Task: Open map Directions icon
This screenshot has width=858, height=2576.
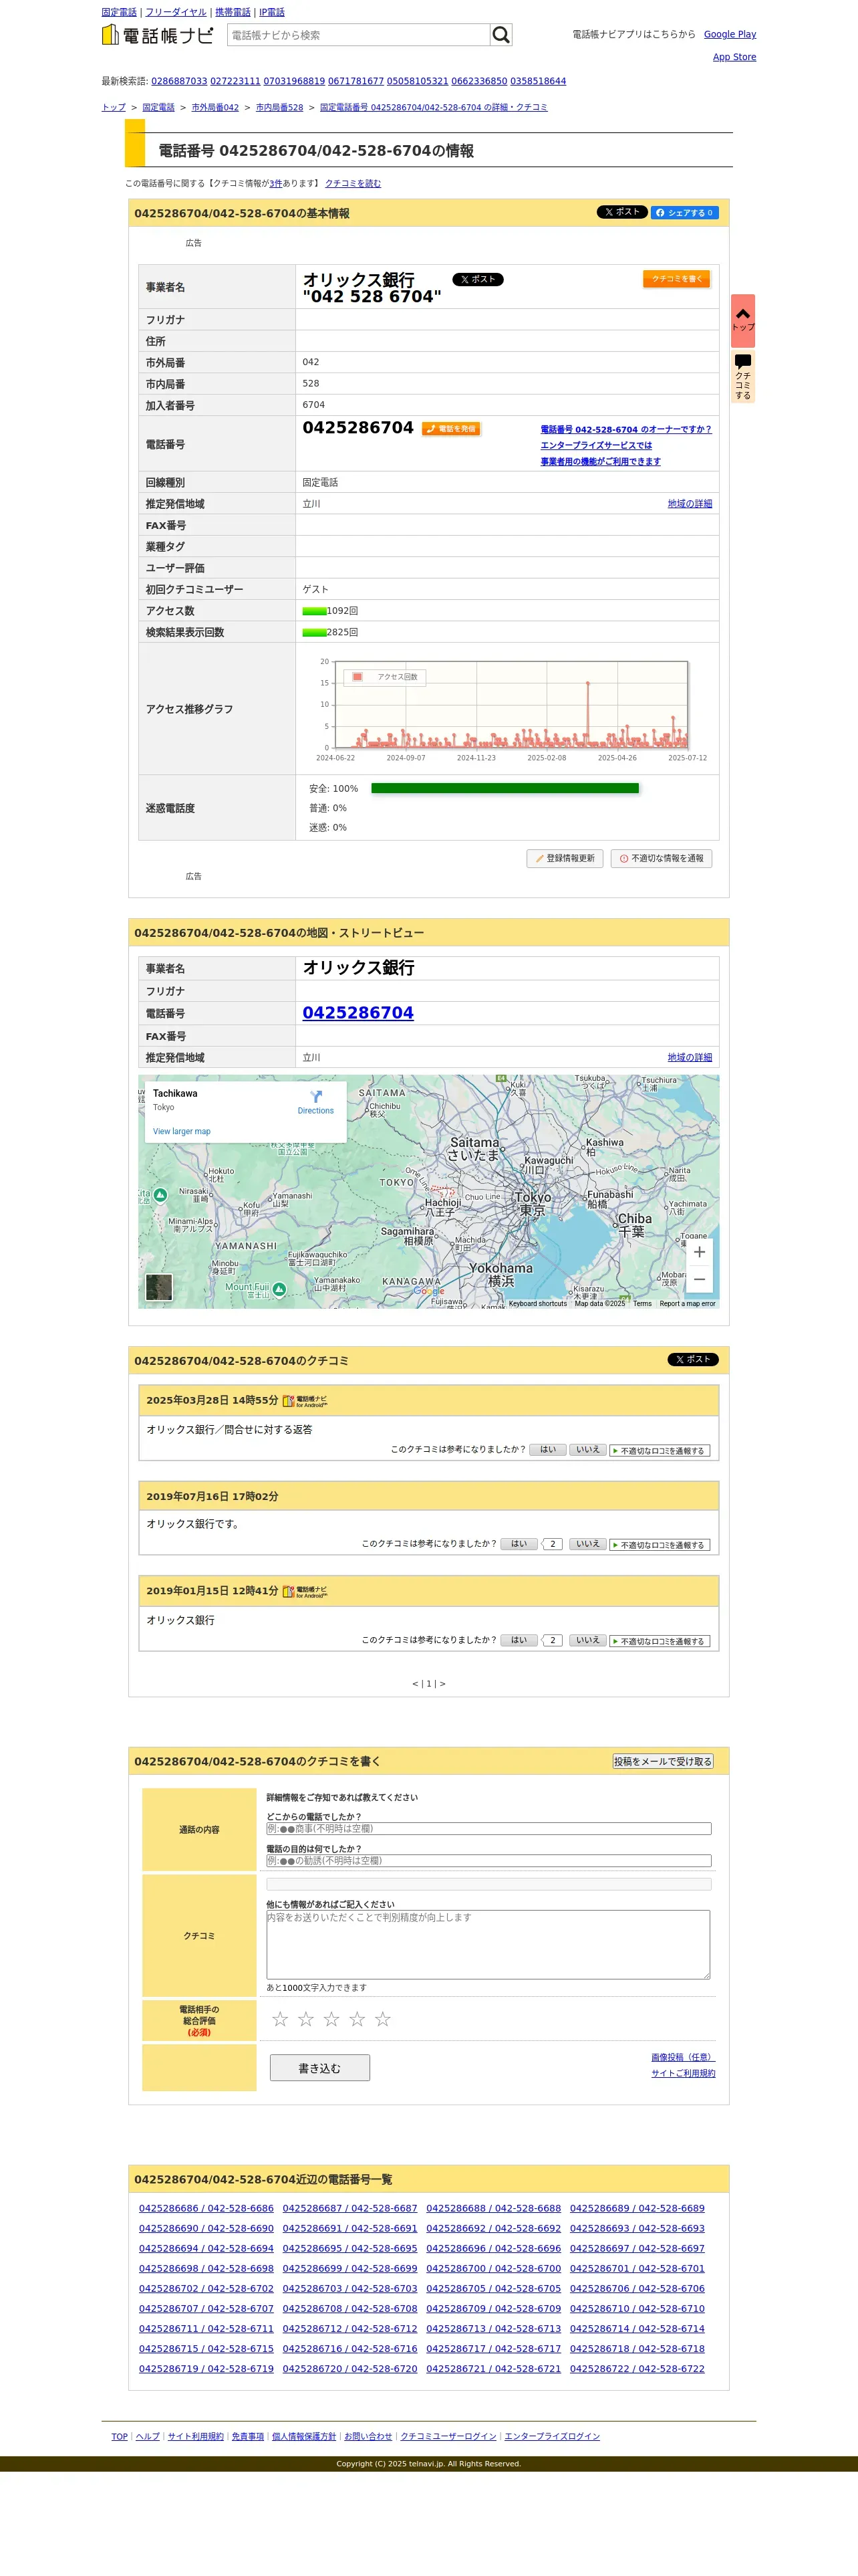Action: coord(315,1102)
